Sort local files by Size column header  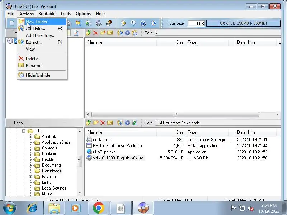pos(171,132)
